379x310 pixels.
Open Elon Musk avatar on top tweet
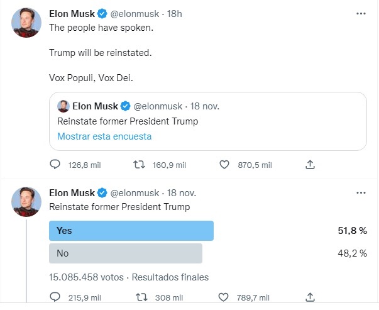coord(26,23)
